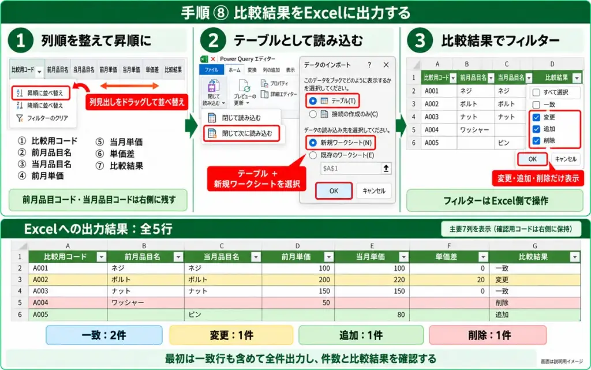The height and width of the screenshot is (370, 591).
Task: Open 単価差 filter arrow in output sheet
Action: 483,257
